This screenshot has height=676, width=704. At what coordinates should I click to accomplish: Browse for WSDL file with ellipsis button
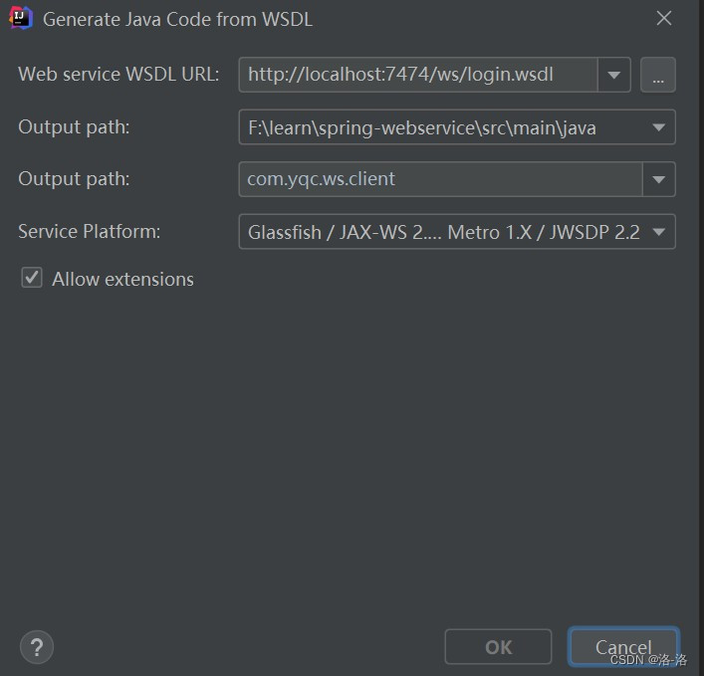click(658, 75)
